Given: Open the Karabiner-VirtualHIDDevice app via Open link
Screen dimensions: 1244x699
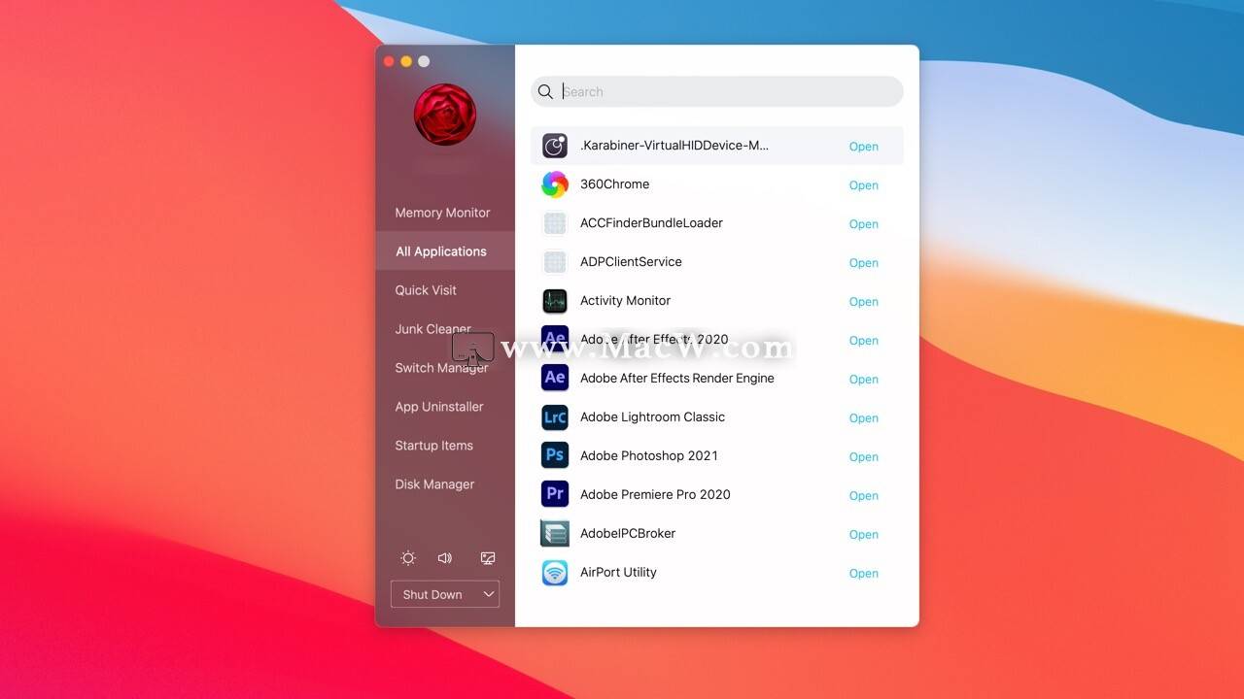Looking at the screenshot, I should (864, 147).
